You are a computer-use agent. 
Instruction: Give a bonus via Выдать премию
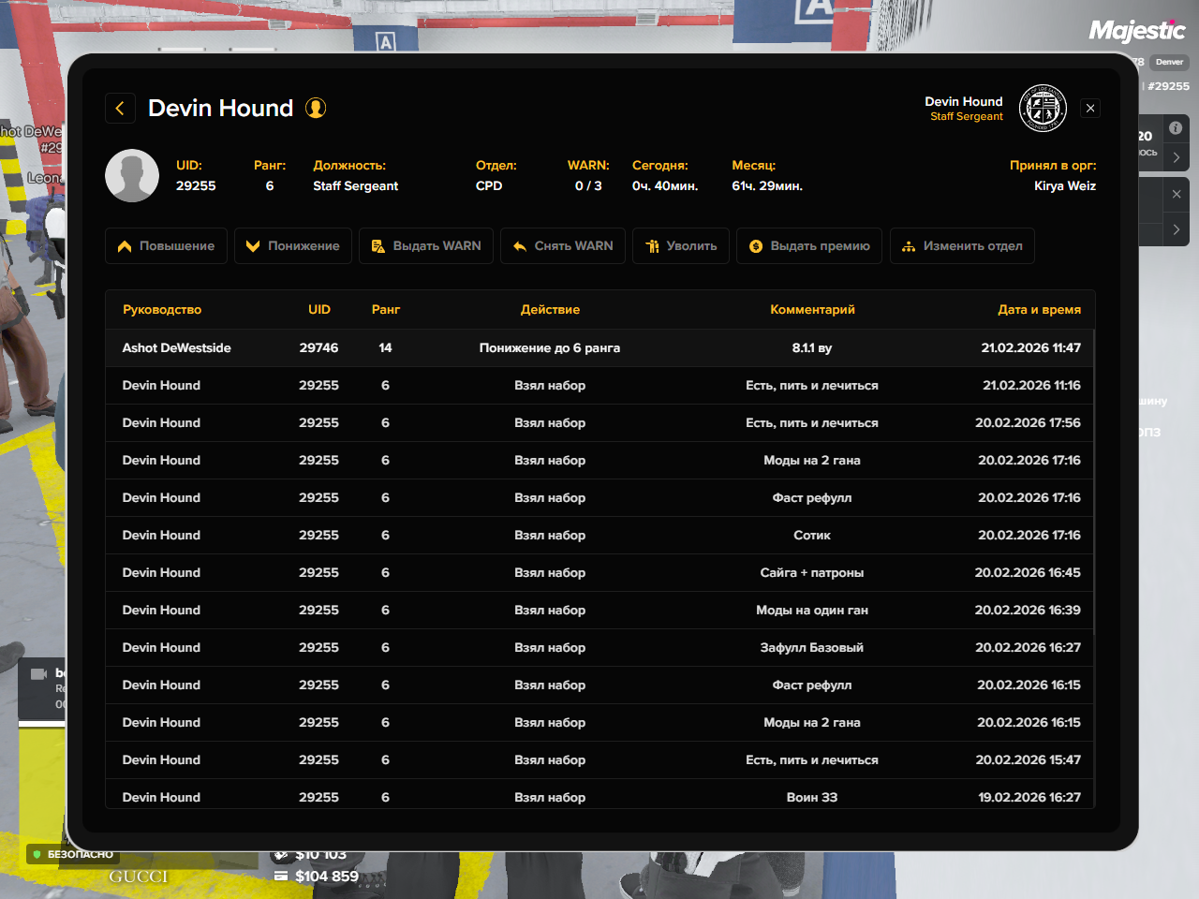[809, 246]
